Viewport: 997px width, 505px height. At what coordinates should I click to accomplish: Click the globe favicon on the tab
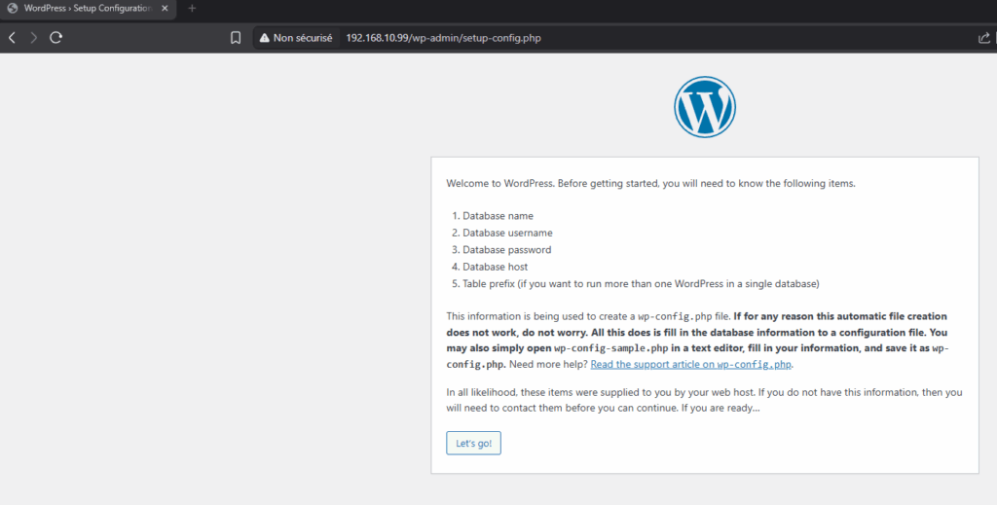tap(13, 9)
